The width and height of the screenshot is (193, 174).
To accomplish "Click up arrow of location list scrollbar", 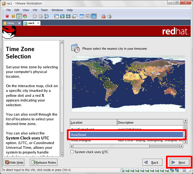I will [185, 121].
